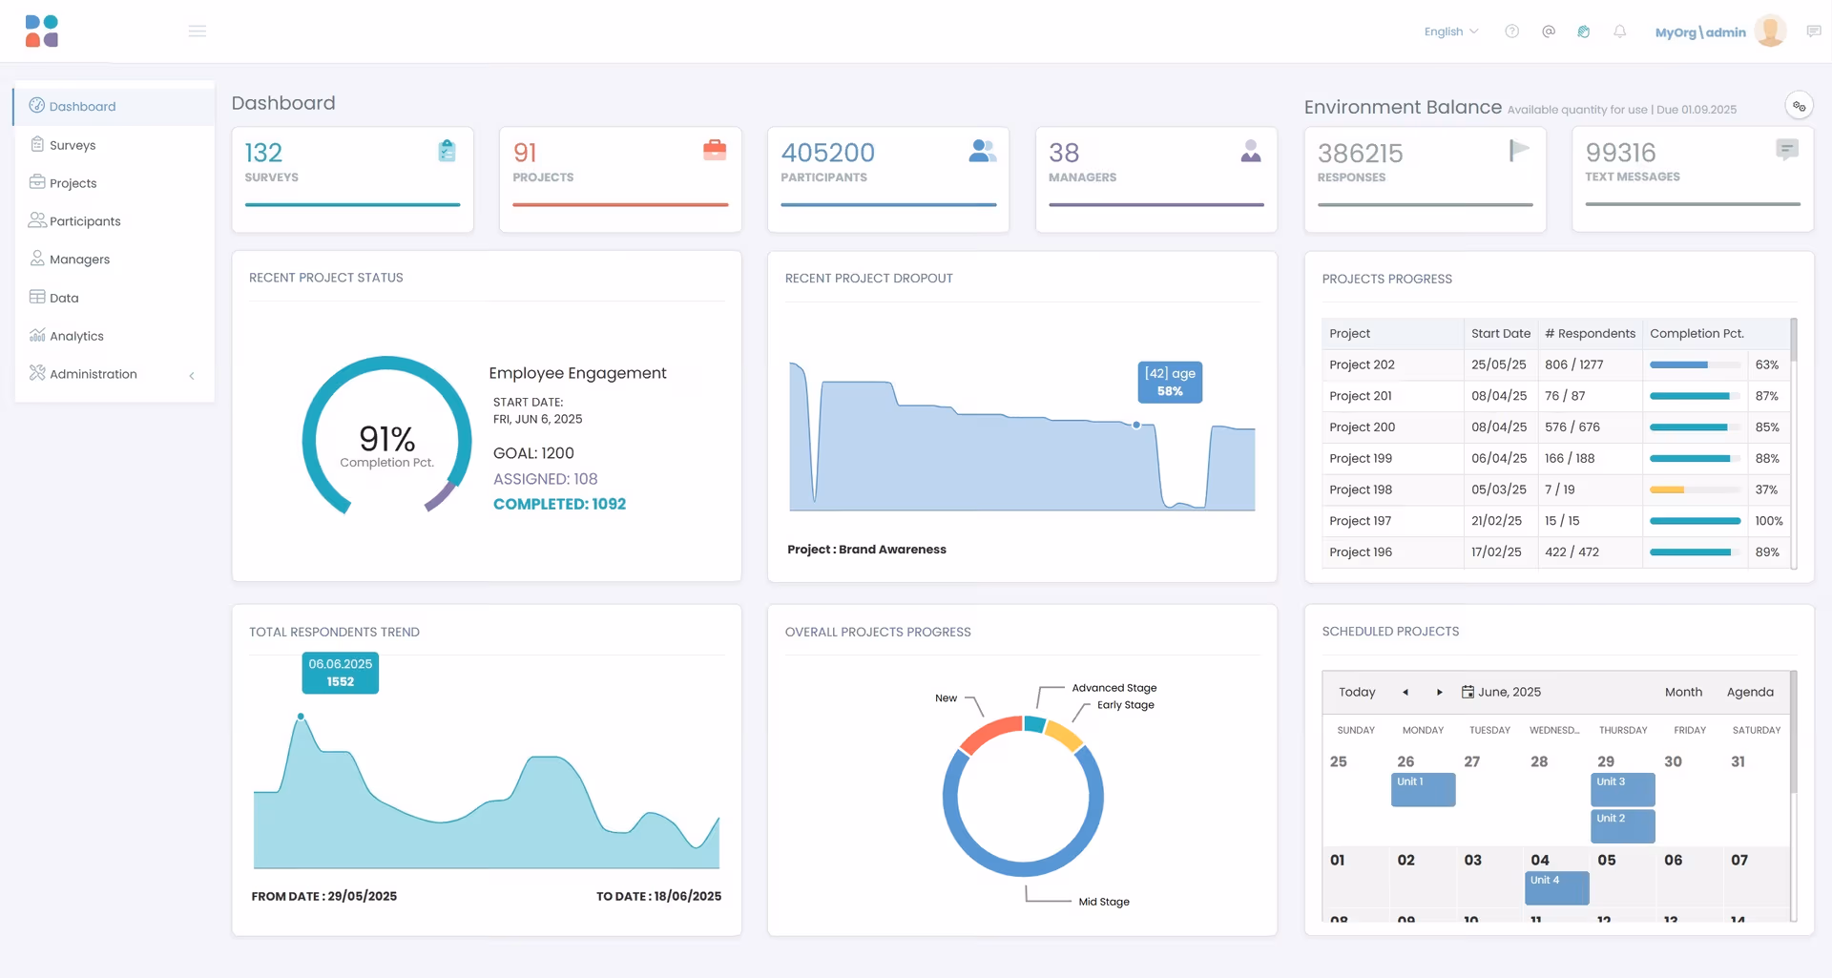The image size is (1832, 978).
Task: Open the chat messages icon in header
Action: (1813, 31)
